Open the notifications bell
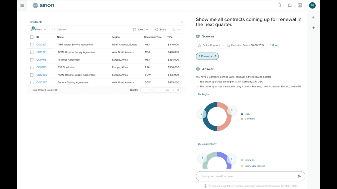This screenshot has width=337, height=189. (x=290, y=5)
